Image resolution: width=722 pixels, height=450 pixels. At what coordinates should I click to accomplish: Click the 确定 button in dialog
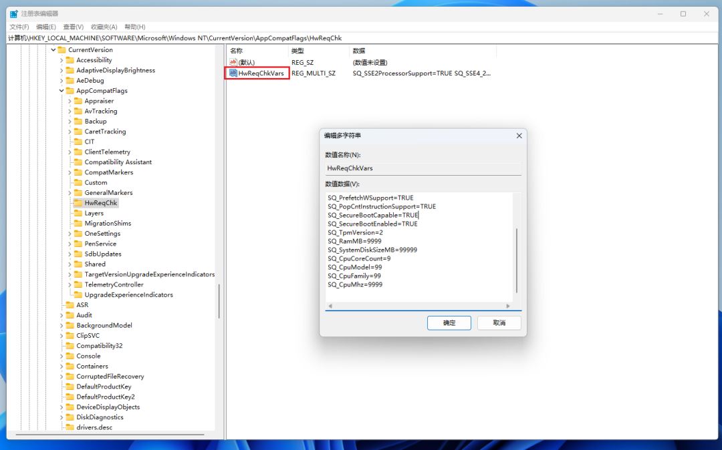click(x=449, y=322)
